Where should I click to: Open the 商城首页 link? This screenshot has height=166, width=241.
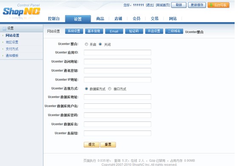pos(163,5)
